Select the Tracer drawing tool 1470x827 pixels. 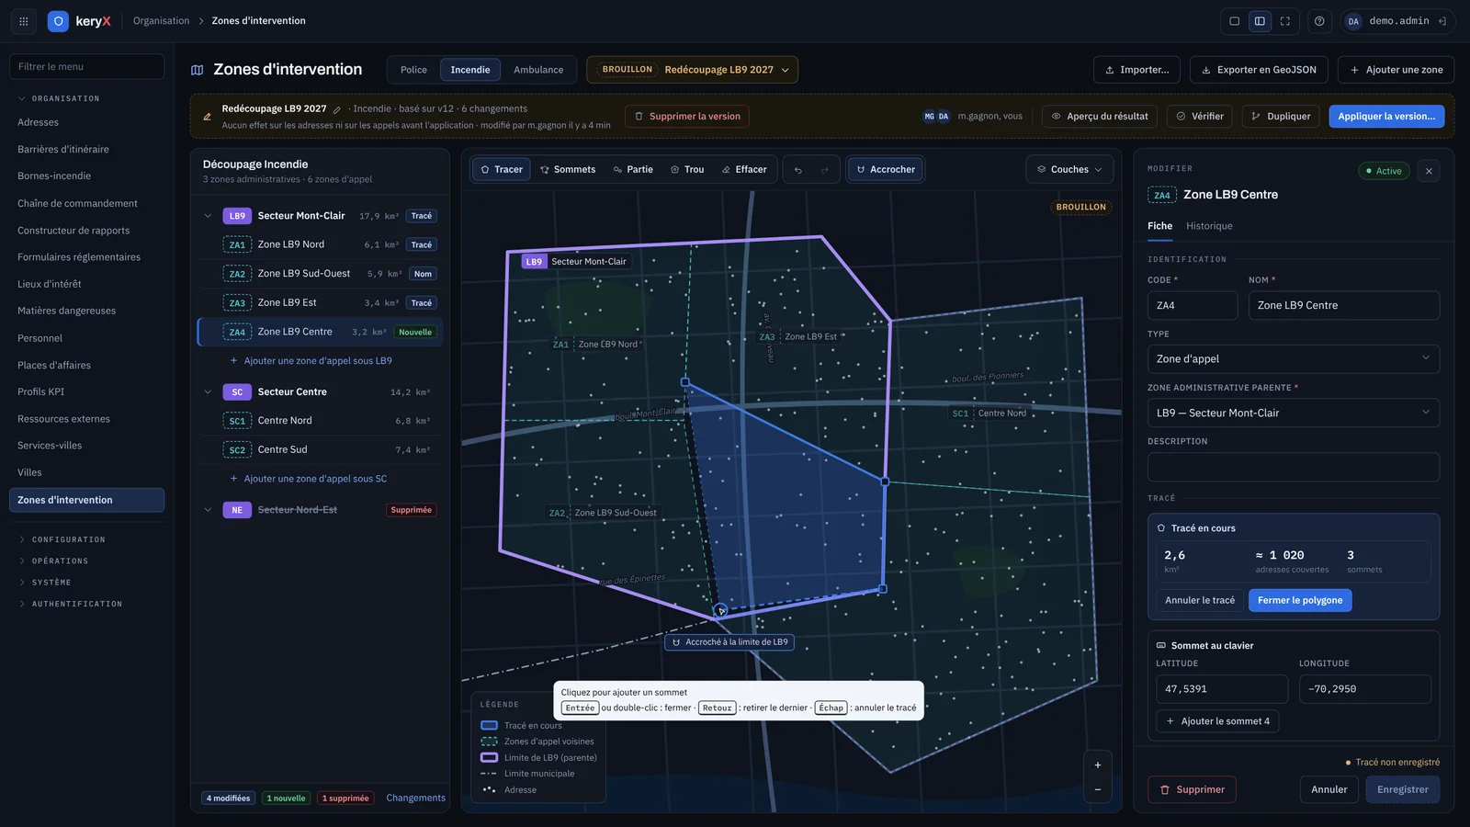pos(502,170)
